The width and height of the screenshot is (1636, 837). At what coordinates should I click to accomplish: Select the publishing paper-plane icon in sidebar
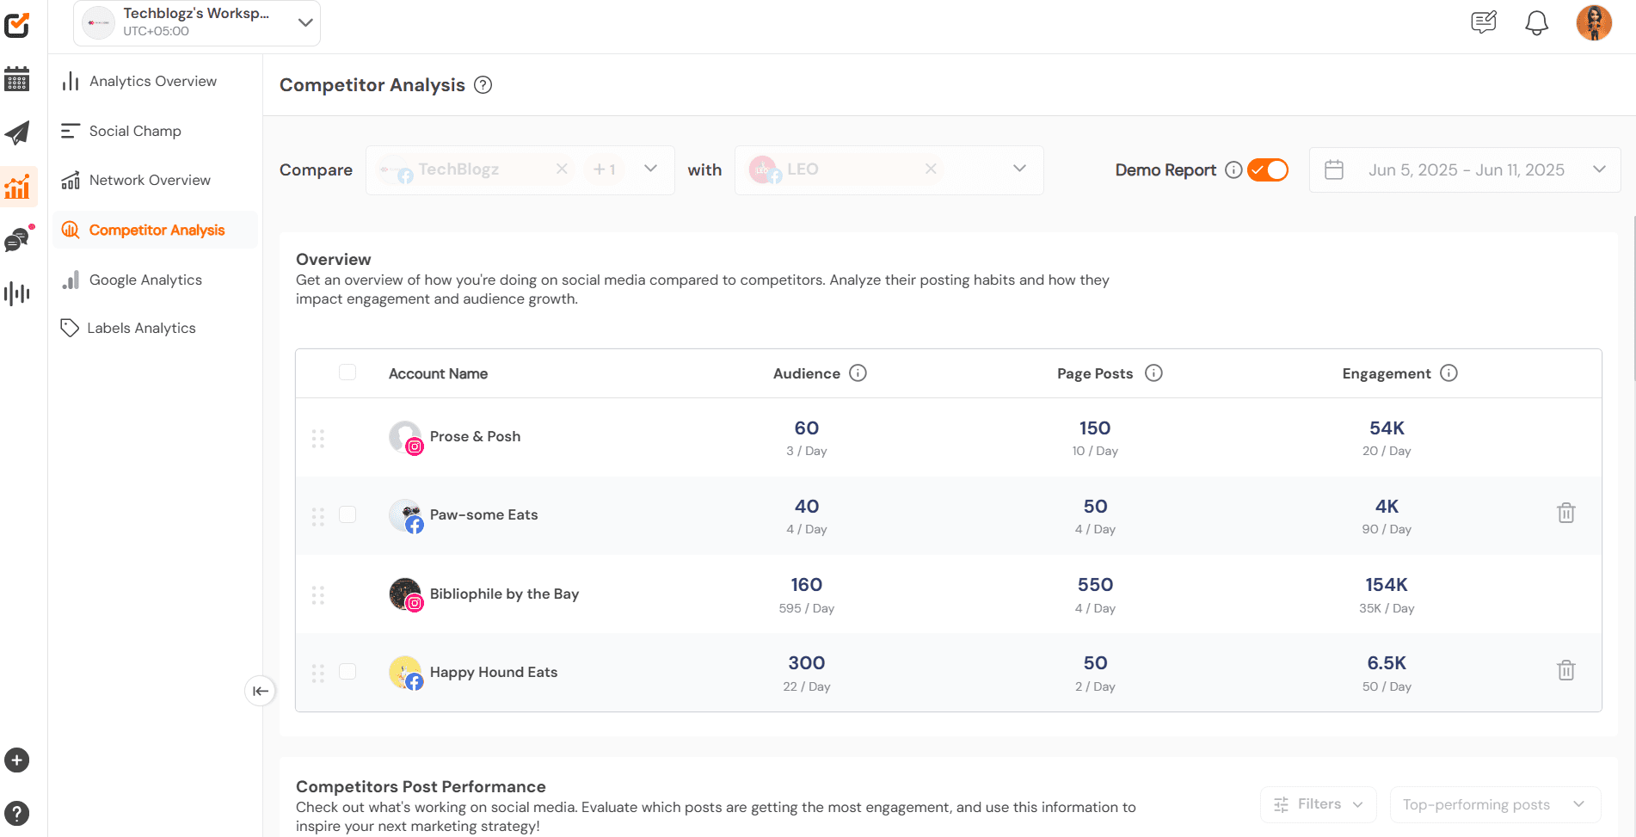click(17, 132)
